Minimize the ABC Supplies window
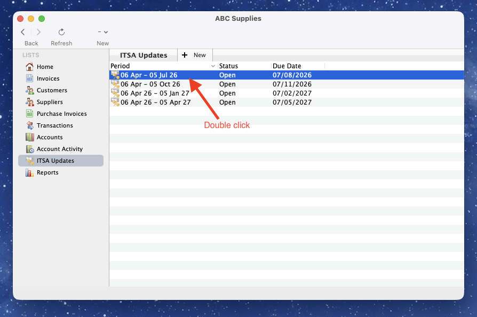477x317 pixels. coord(31,19)
